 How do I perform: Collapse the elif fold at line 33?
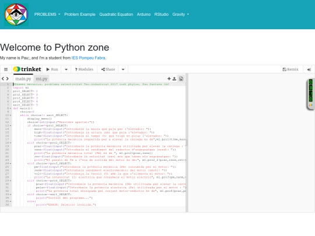[x=10, y=194]
